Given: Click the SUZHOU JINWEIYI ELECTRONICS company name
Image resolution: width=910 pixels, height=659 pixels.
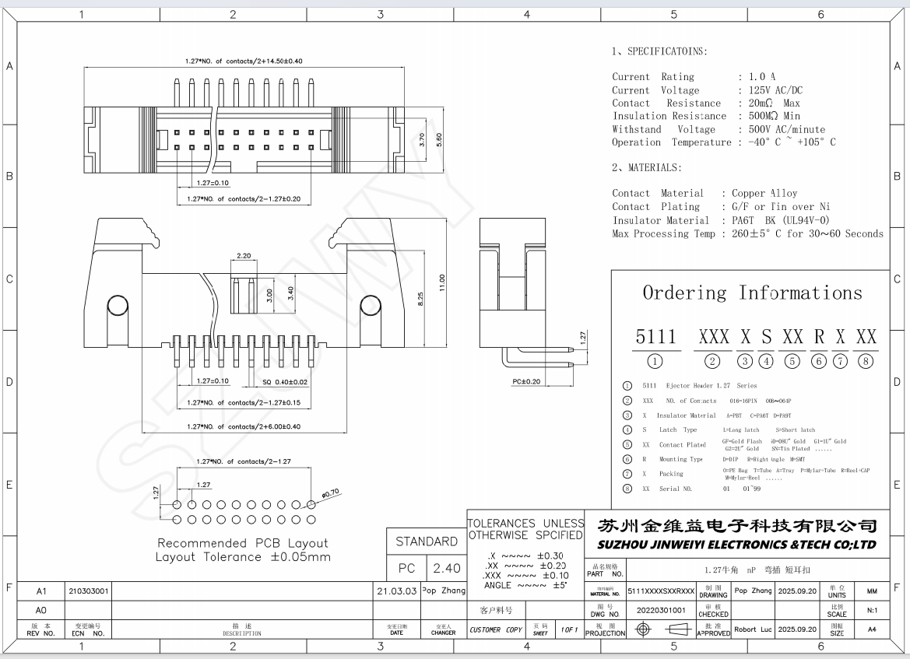Looking at the screenshot, I should 736,544.
